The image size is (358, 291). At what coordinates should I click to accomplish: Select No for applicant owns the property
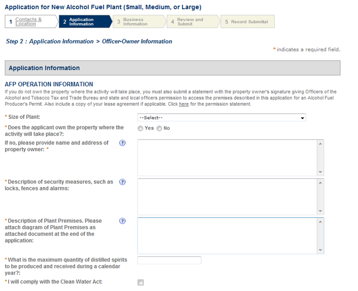159,128
